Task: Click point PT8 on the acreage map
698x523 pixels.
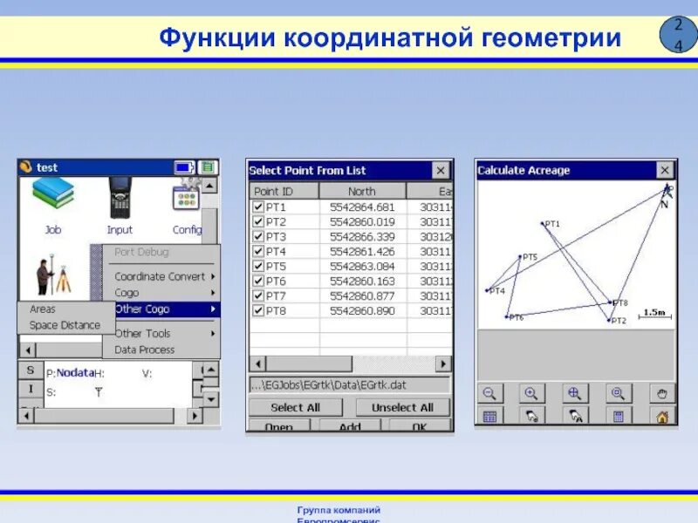Action: 610,302
